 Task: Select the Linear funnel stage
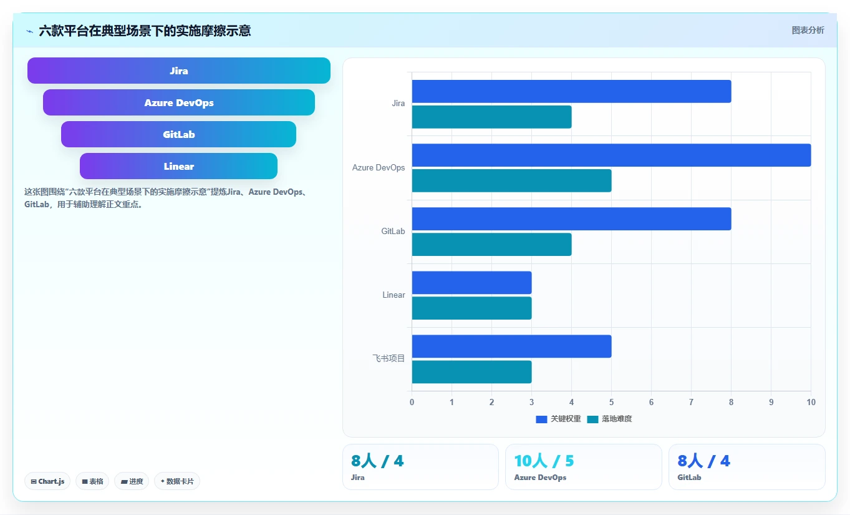point(179,166)
